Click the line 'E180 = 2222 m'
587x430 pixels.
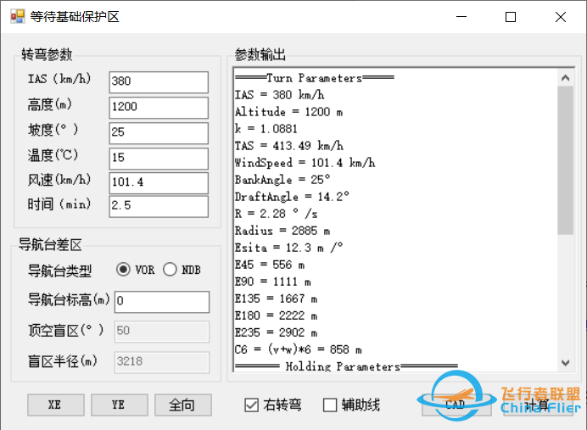(276, 316)
